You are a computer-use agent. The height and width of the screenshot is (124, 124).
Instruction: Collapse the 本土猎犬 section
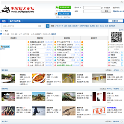122,122
